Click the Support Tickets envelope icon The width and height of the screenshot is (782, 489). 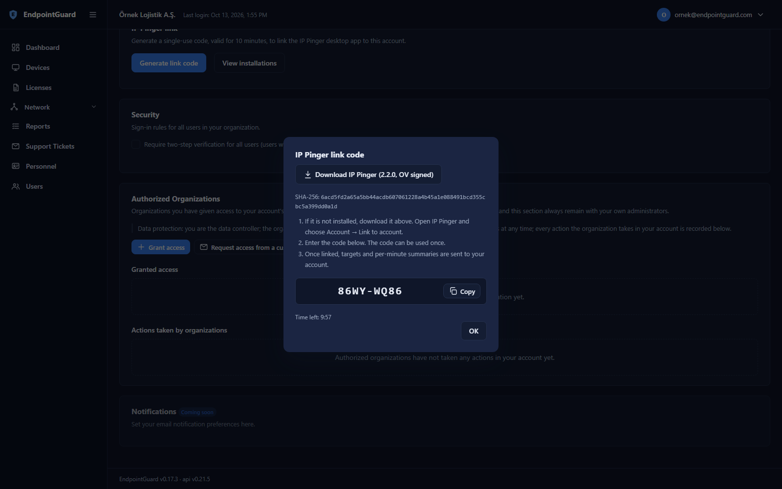pos(16,146)
